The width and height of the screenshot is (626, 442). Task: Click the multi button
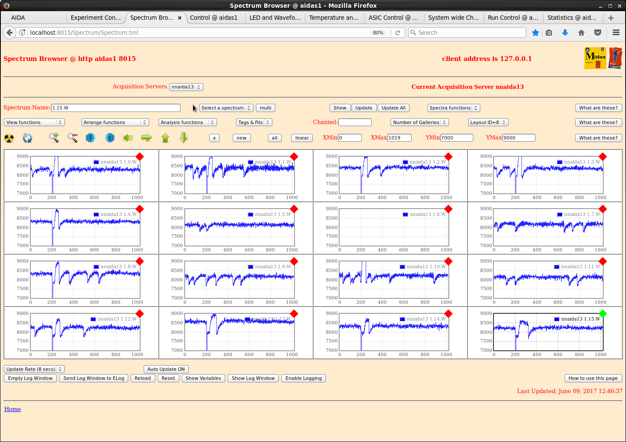coord(265,108)
